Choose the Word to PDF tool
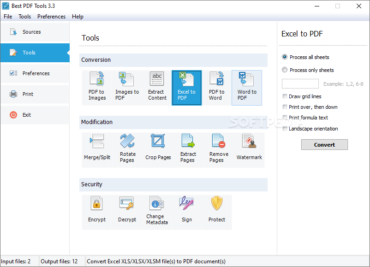 click(246, 88)
